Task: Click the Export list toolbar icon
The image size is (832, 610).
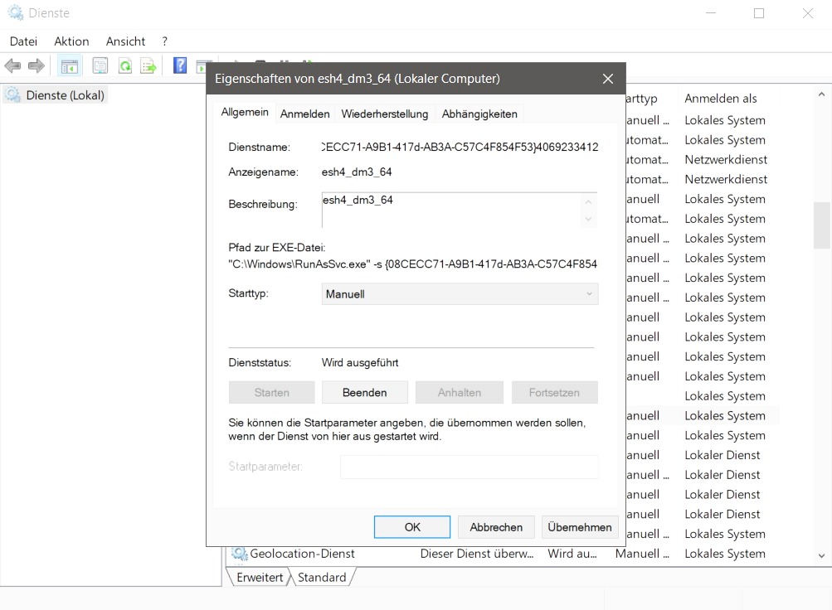Action: pos(148,66)
